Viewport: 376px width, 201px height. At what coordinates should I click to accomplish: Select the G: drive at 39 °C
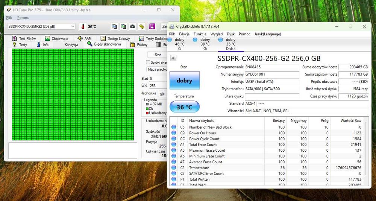pyautogui.click(x=205, y=44)
